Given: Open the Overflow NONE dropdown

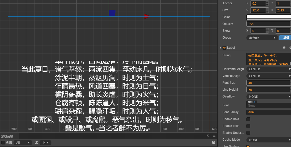Looking at the screenshot, I should 269,96.
